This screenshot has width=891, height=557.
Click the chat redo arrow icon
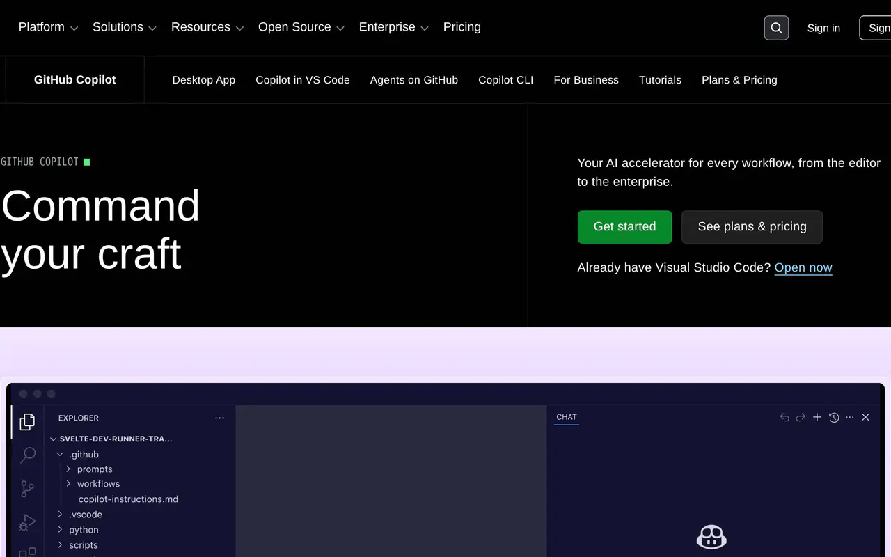tap(801, 417)
